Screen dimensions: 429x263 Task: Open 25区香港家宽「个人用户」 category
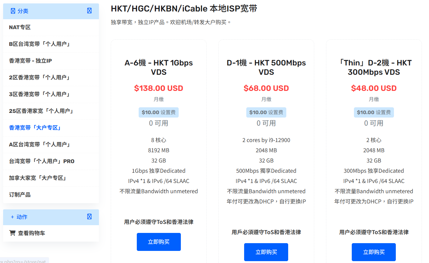[51, 111]
